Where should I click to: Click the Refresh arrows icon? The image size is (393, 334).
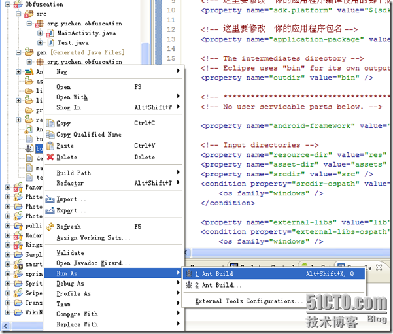tap(50, 227)
